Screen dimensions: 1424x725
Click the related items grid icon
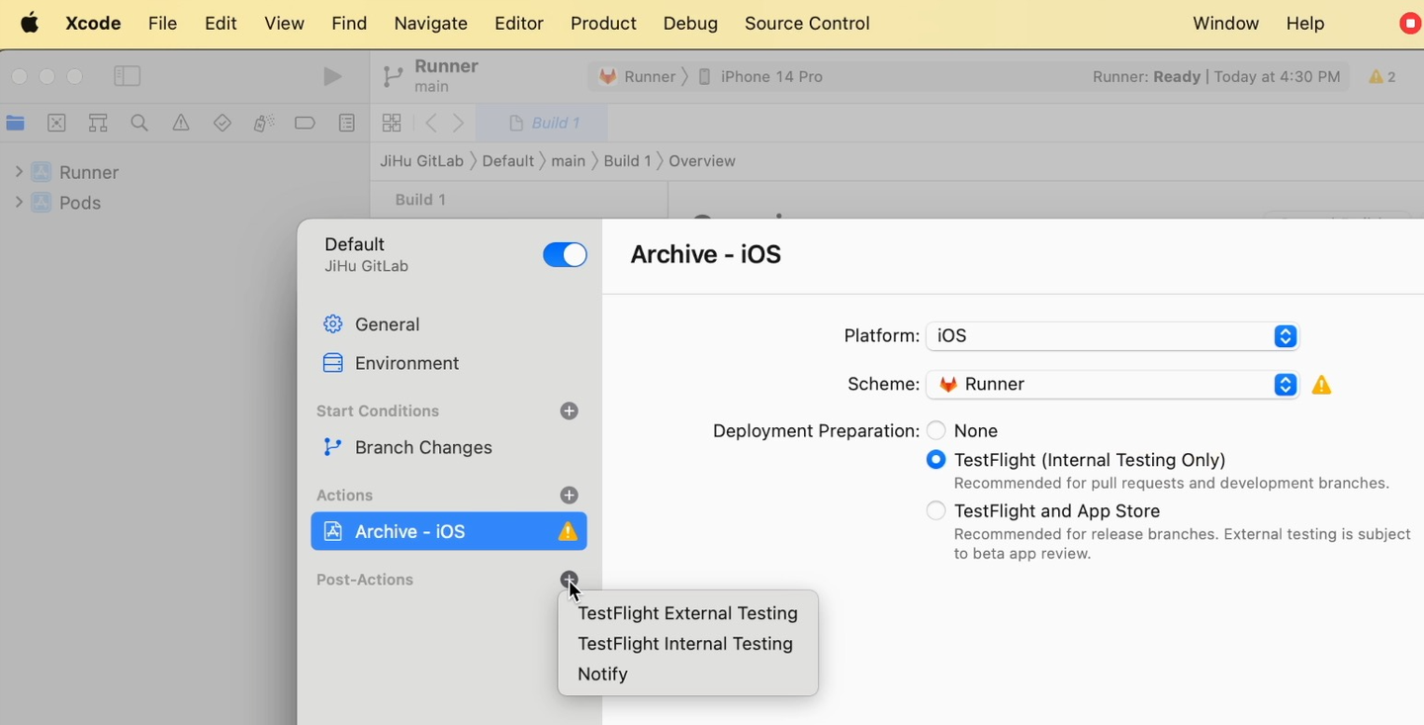pyautogui.click(x=392, y=123)
